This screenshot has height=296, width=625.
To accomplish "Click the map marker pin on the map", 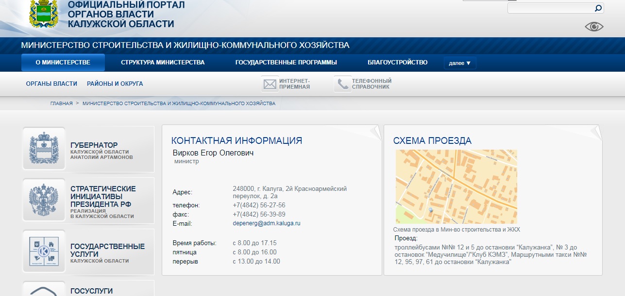I will [x=430, y=209].
